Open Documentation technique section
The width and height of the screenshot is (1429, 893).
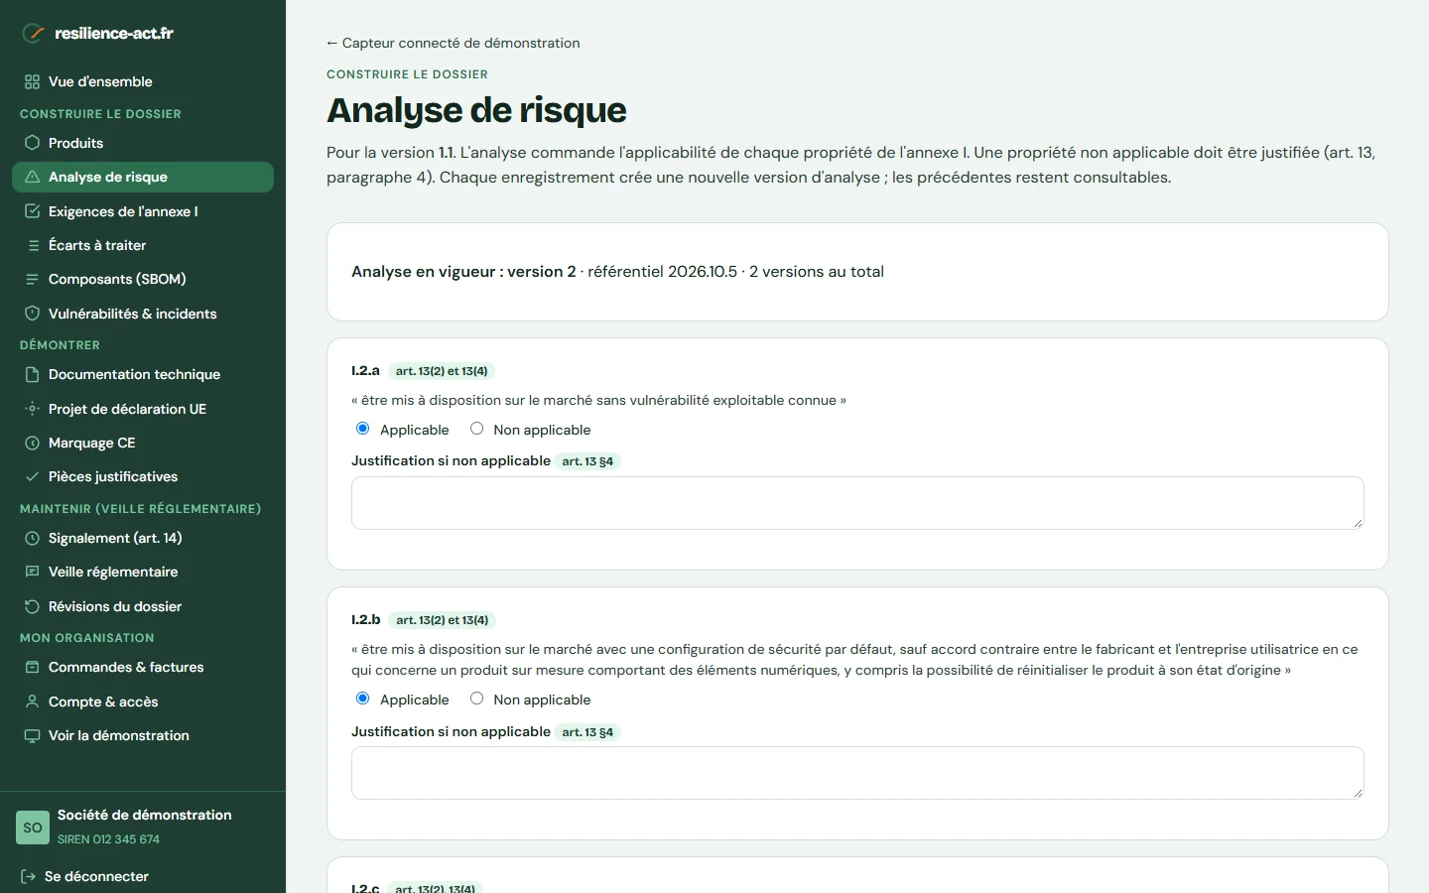pyautogui.click(x=143, y=374)
